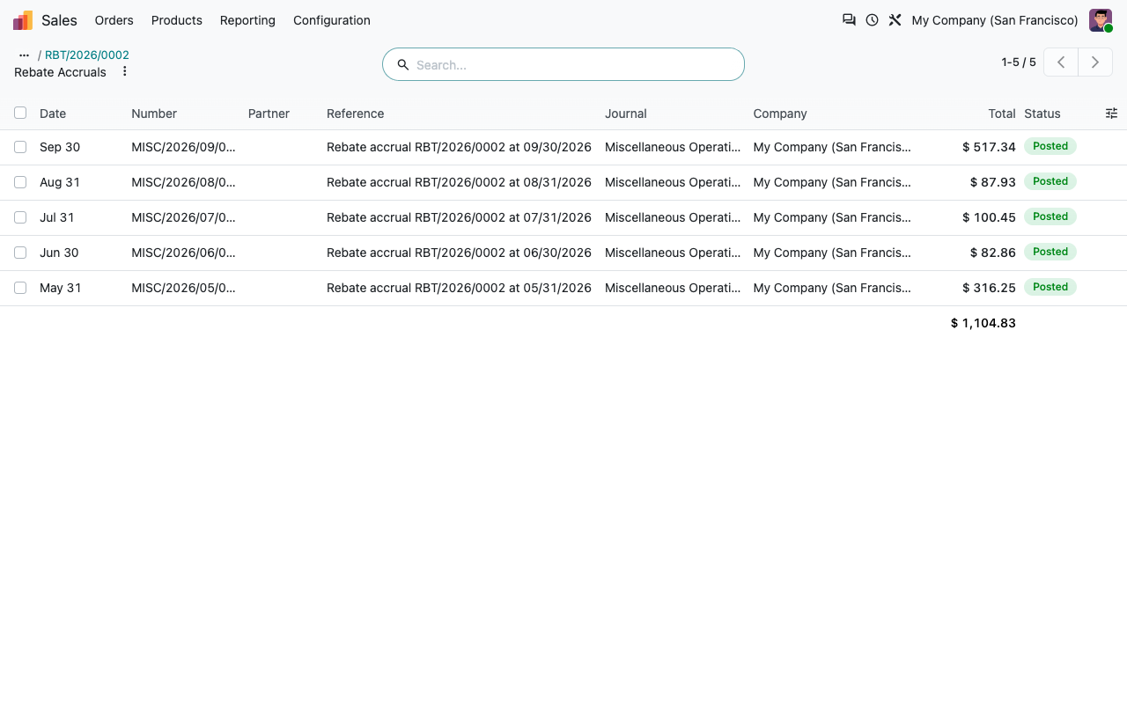Open the Orders menu
The height and width of the screenshot is (704, 1127).
click(x=114, y=20)
